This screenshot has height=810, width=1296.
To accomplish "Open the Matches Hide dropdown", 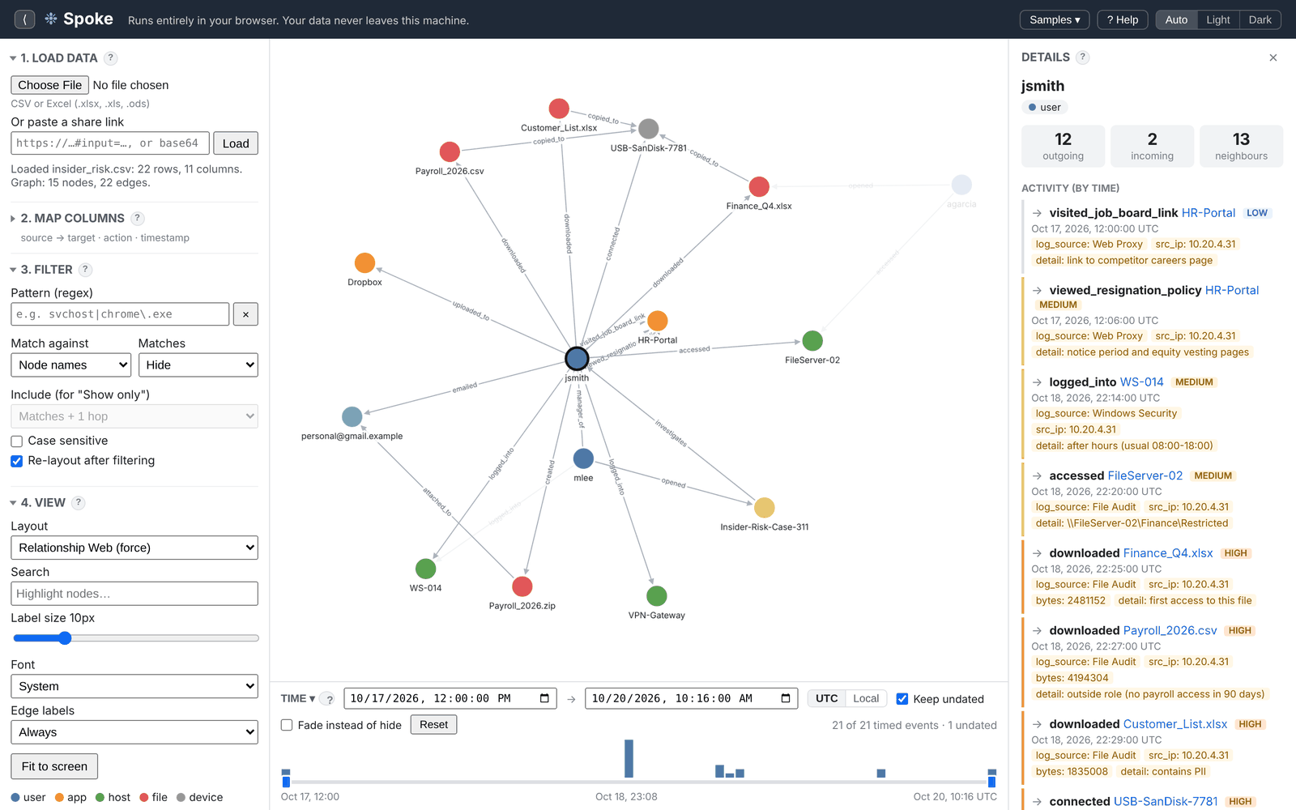I will click(x=198, y=365).
